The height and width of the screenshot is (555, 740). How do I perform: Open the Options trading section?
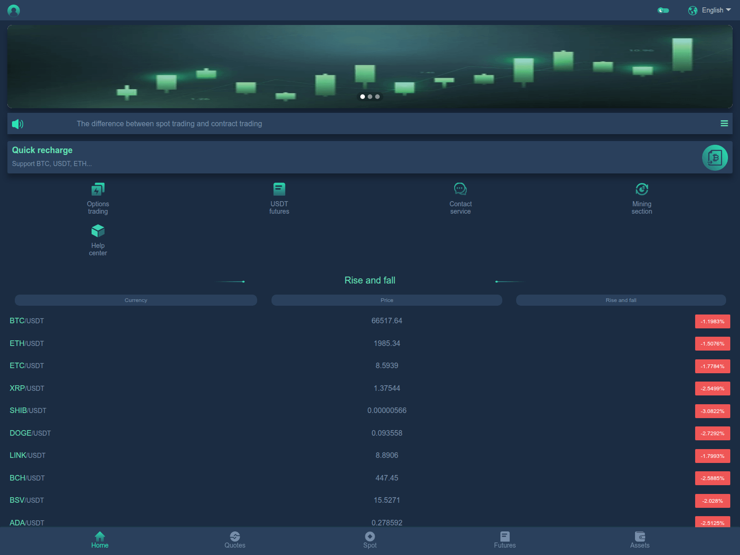point(98,198)
